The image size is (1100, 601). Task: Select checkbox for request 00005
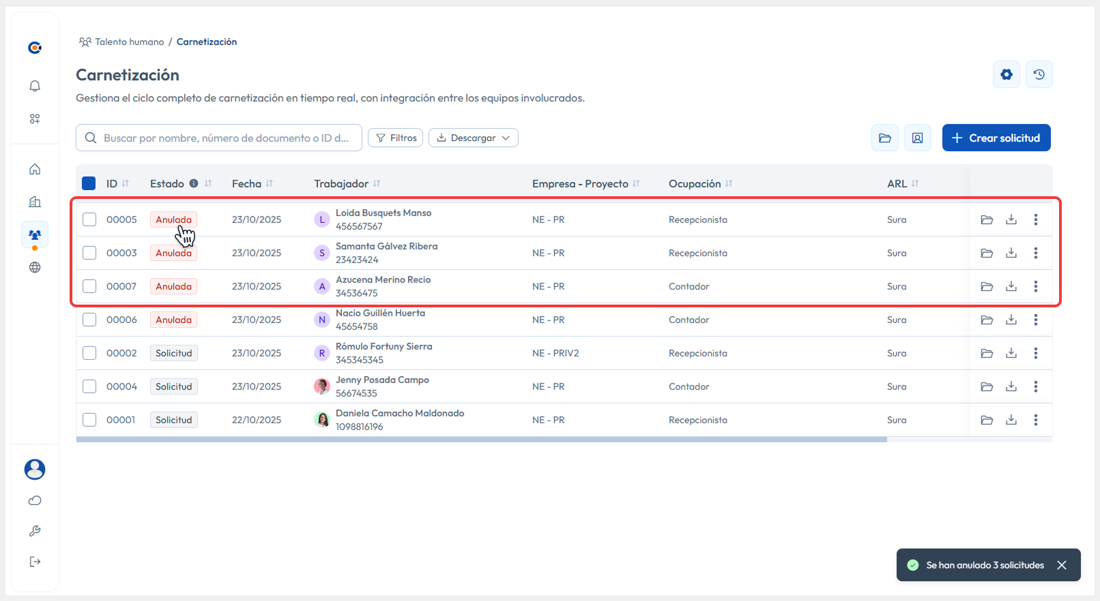pos(89,219)
